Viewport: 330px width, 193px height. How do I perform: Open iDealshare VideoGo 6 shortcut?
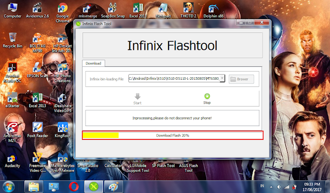(62, 102)
